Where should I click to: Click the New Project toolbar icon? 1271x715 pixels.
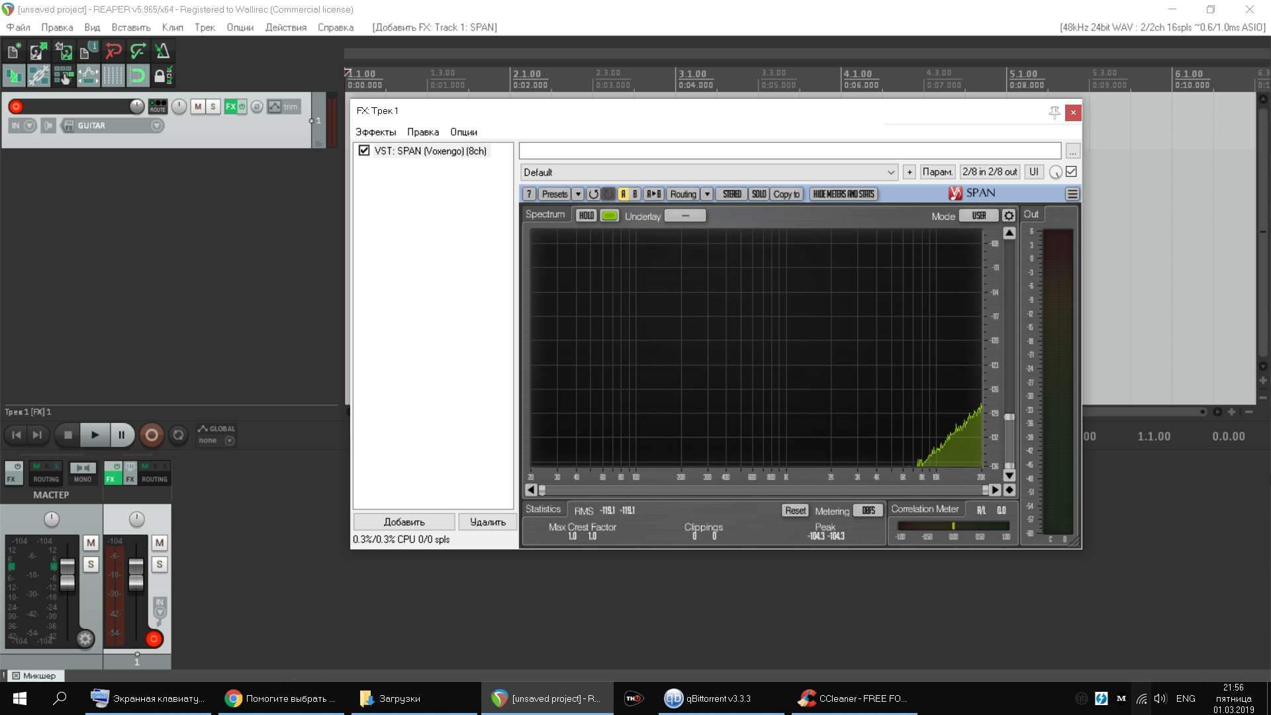pyautogui.click(x=13, y=51)
